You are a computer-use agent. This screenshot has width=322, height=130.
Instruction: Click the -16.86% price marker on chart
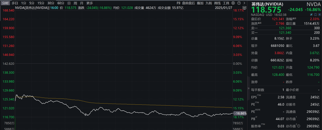point(240,113)
